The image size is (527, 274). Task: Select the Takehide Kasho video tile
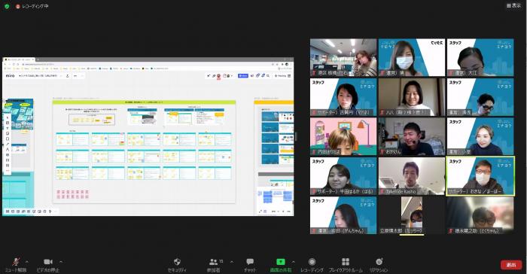(411, 176)
